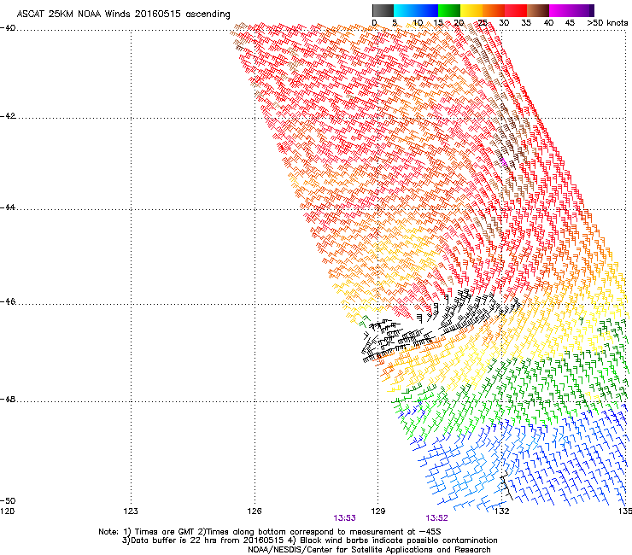Viewport: 632px width, 555px height.
Task: Click the '-48' latitude axis label
Action: [8, 399]
